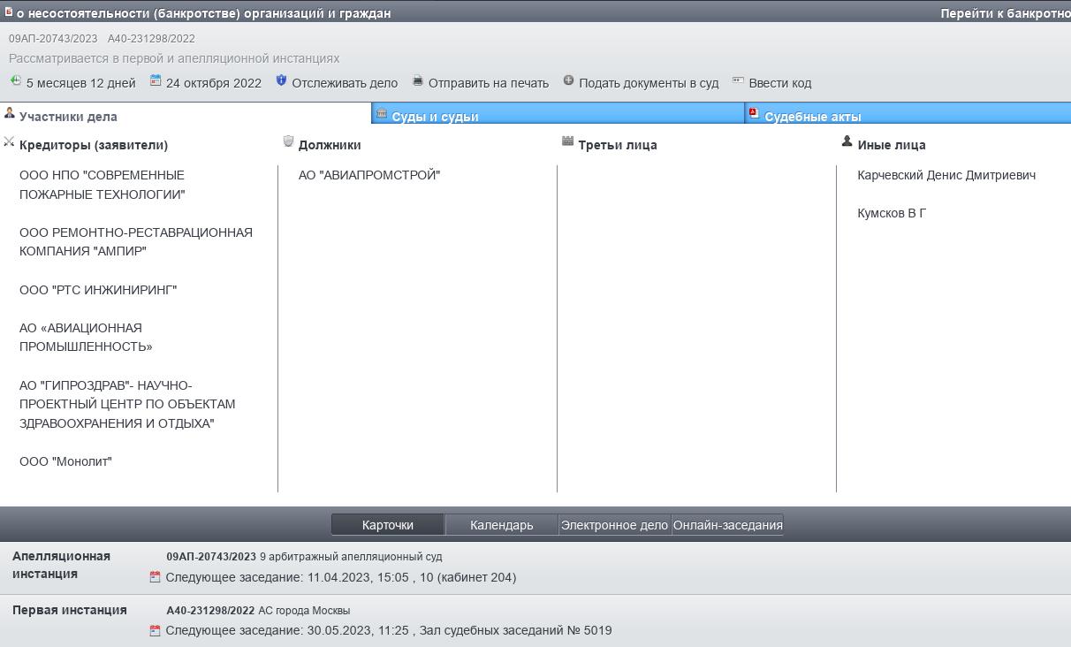The height and width of the screenshot is (647, 1071).
Task: Click the clock icon next to '5 месяцев 12 дней'
Action: (x=15, y=80)
